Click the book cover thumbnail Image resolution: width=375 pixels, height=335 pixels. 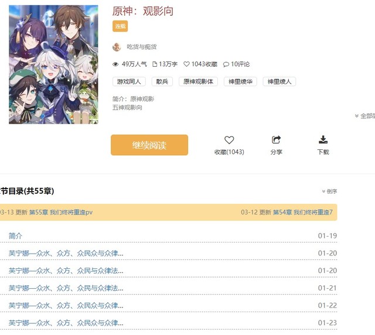53,64
